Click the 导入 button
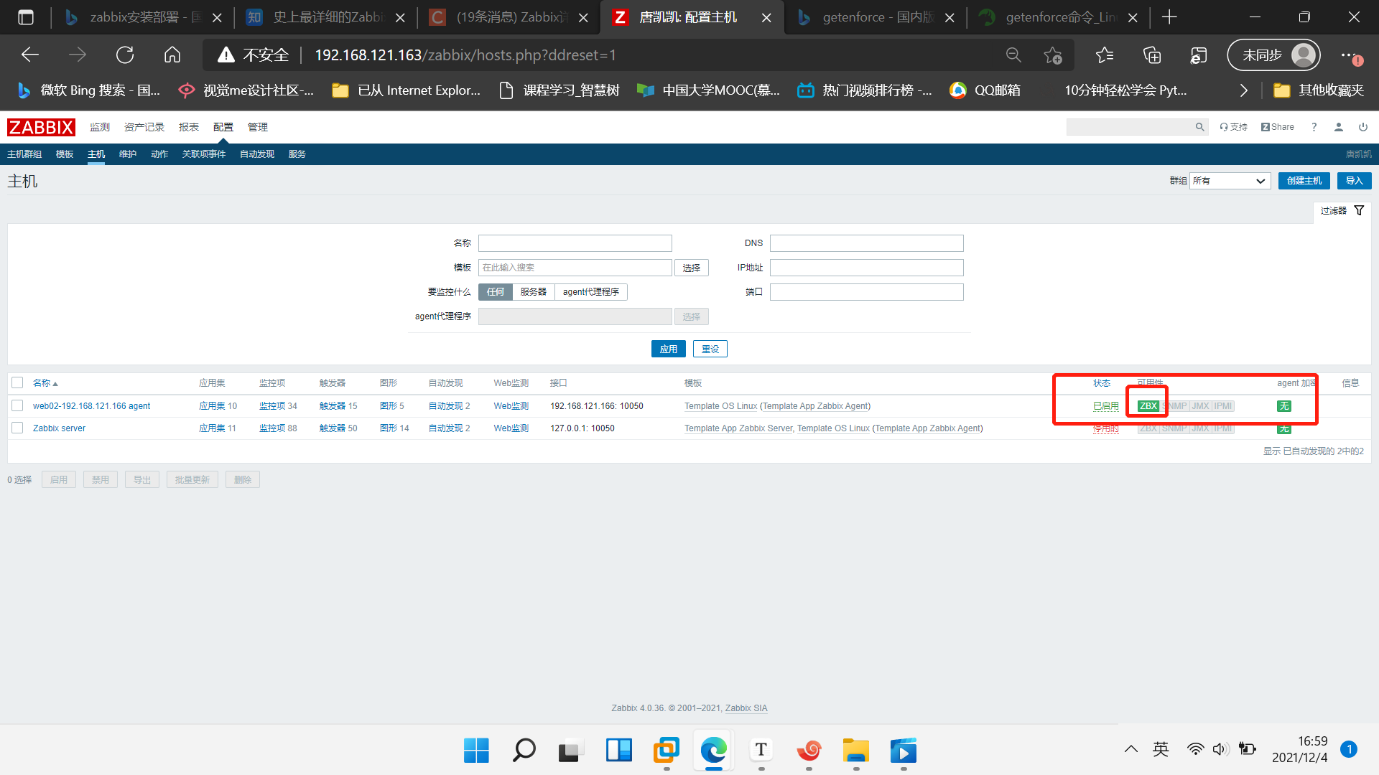The height and width of the screenshot is (775, 1379). point(1355,181)
